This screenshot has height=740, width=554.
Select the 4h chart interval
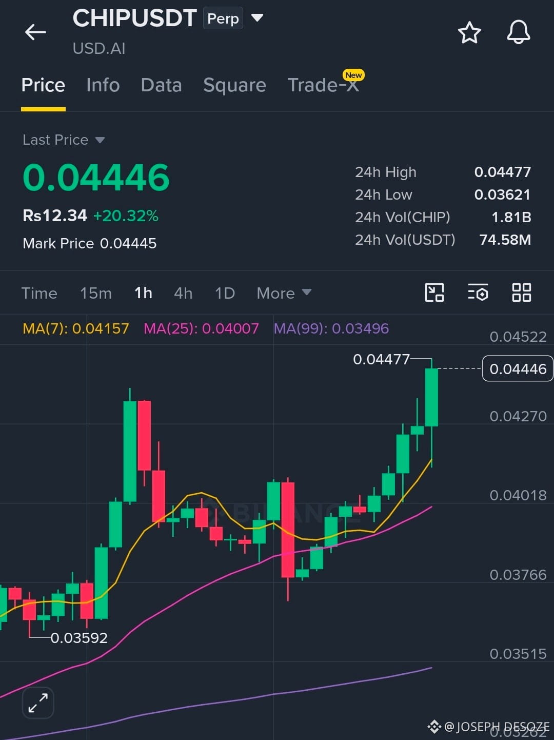tap(183, 293)
